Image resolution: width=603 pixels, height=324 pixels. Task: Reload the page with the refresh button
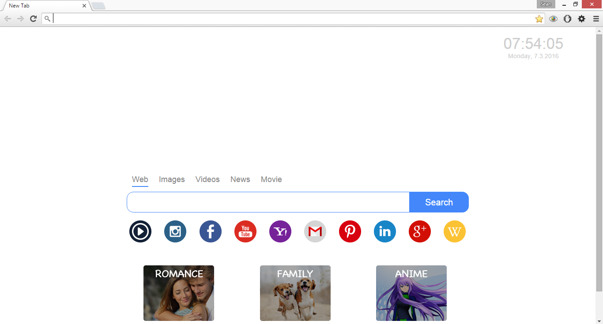click(33, 19)
